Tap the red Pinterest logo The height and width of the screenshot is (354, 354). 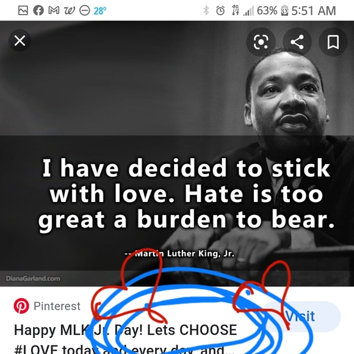pyautogui.click(x=21, y=306)
